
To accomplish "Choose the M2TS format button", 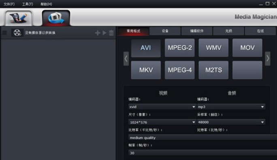I will coord(213,70).
